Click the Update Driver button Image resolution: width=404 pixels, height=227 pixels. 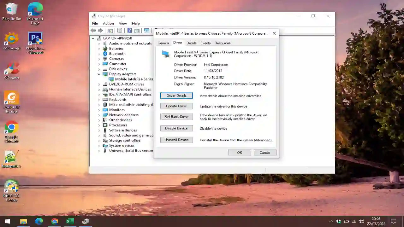pos(176,106)
